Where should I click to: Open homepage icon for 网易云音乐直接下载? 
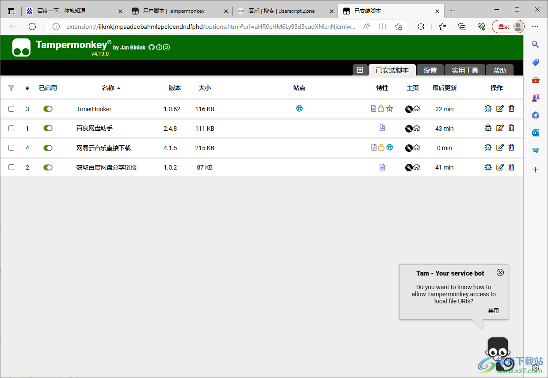click(416, 147)
